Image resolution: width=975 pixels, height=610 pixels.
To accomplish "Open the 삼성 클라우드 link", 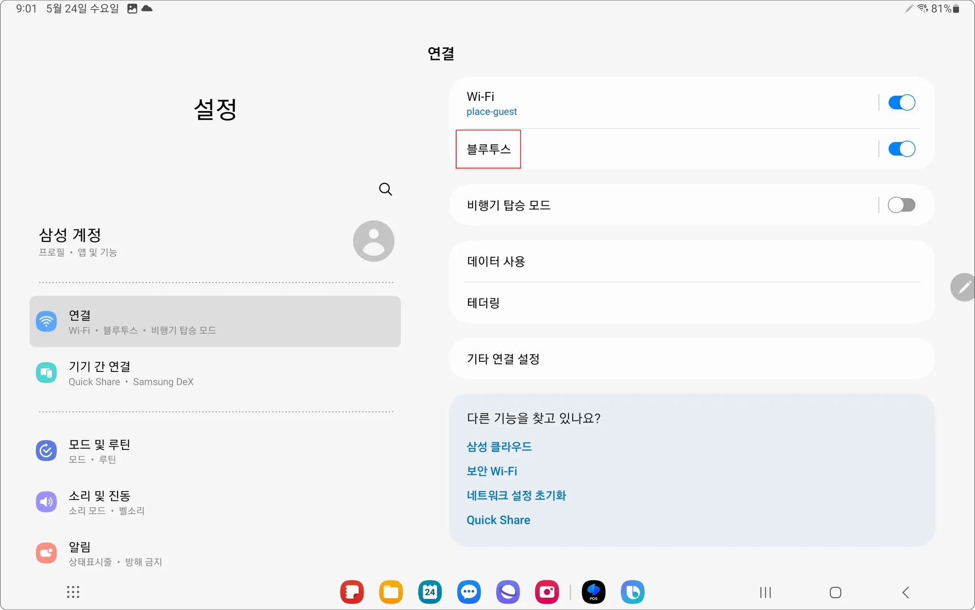I will (x=499, y=447).
